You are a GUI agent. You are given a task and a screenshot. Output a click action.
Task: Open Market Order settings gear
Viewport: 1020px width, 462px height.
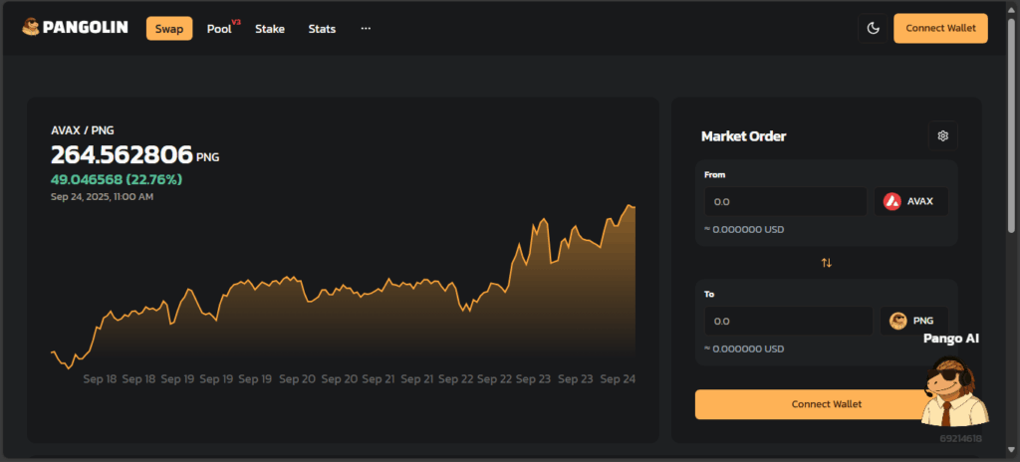pyautogui.click(x=943, y=135)
